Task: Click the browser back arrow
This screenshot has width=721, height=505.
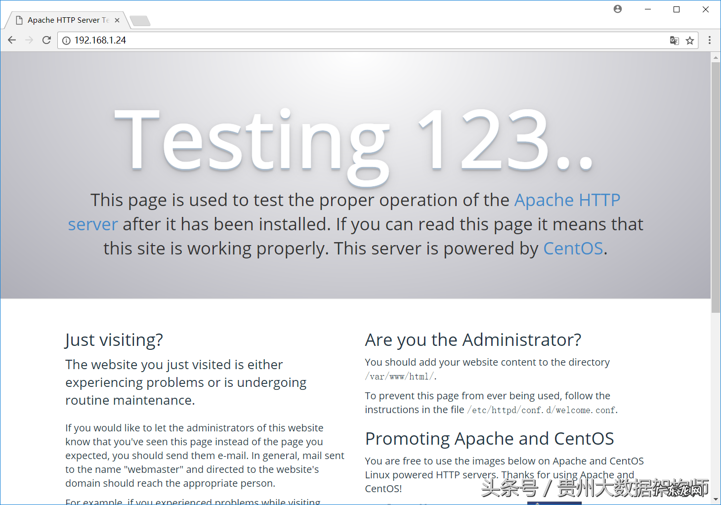Action: [x=12, y=40]
